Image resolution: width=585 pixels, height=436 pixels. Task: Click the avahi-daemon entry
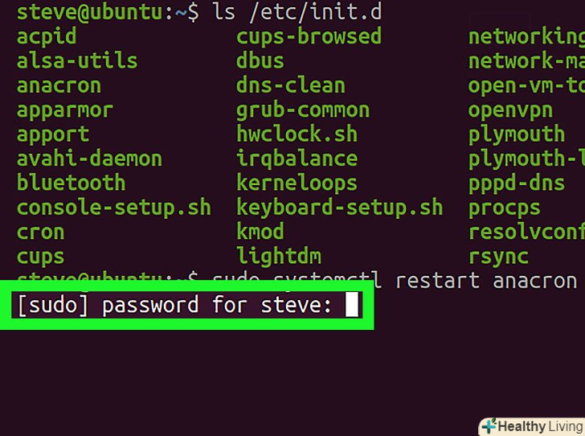coord(89,158)
